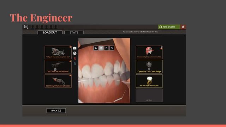The image size is (226, 127).
Task: Select loadout preset D
Action: click(x=112, y=48)
